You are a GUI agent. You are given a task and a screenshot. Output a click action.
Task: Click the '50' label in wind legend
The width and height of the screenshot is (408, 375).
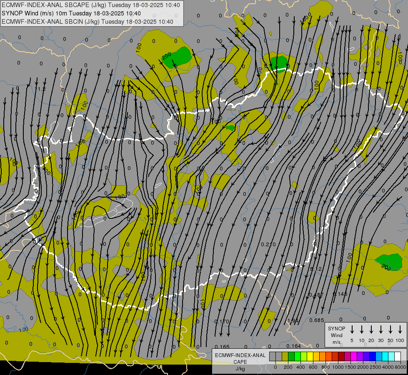point(390,340)
